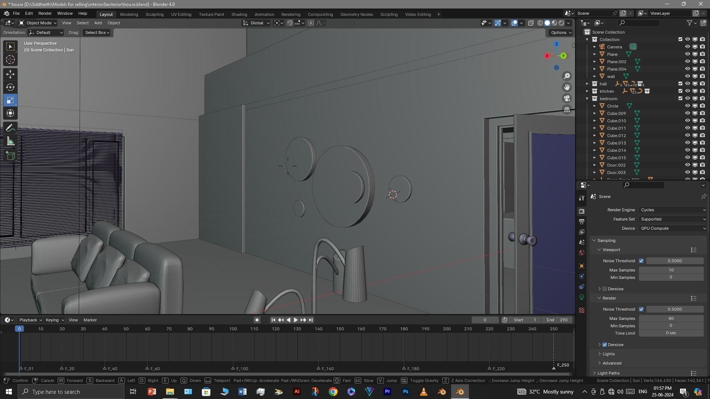The width and height of the screenshot is (710, 399).
Task: Adjust the Time Limit field
Action: 671,333
